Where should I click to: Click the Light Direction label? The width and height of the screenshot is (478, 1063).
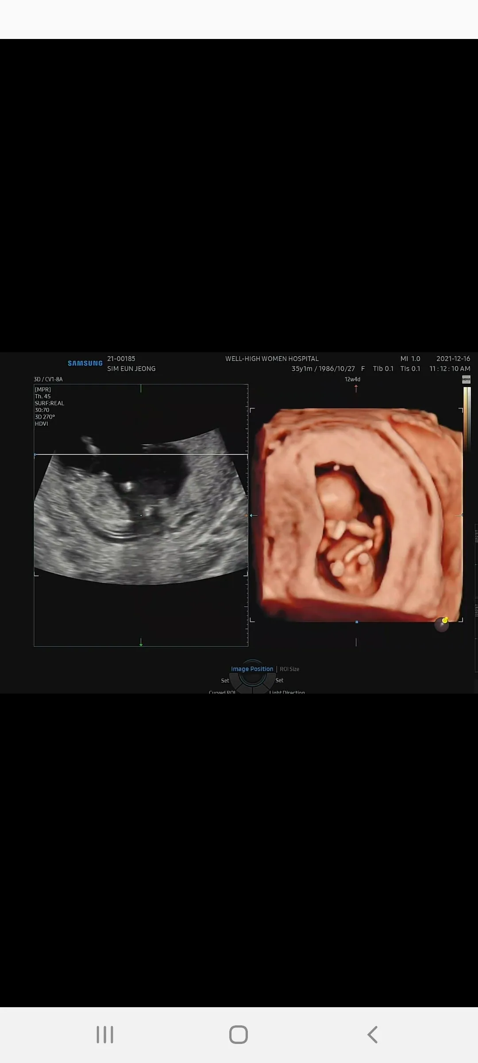[287, 692]
